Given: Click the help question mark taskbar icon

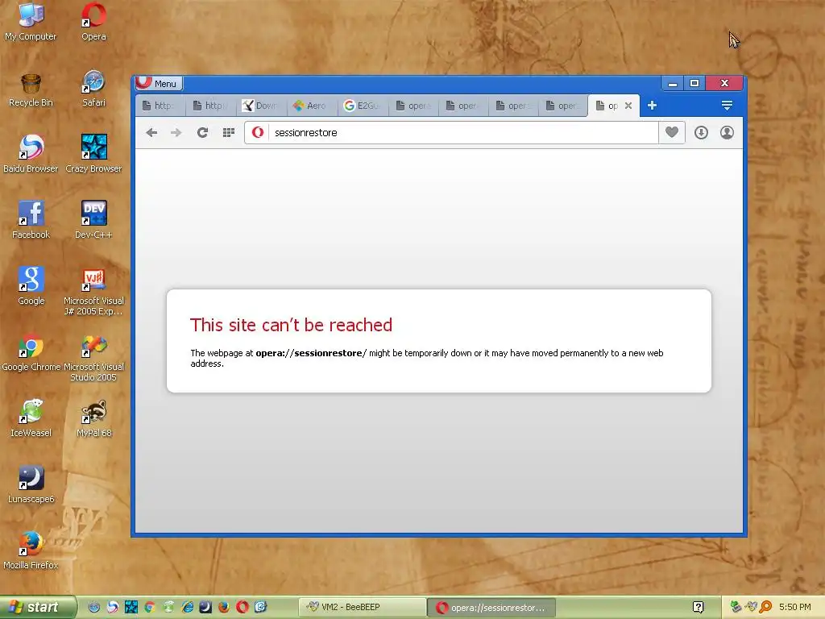Looking at the screenshot, I should point(699,607).
